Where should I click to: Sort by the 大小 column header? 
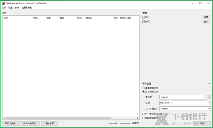pos(110,18)
